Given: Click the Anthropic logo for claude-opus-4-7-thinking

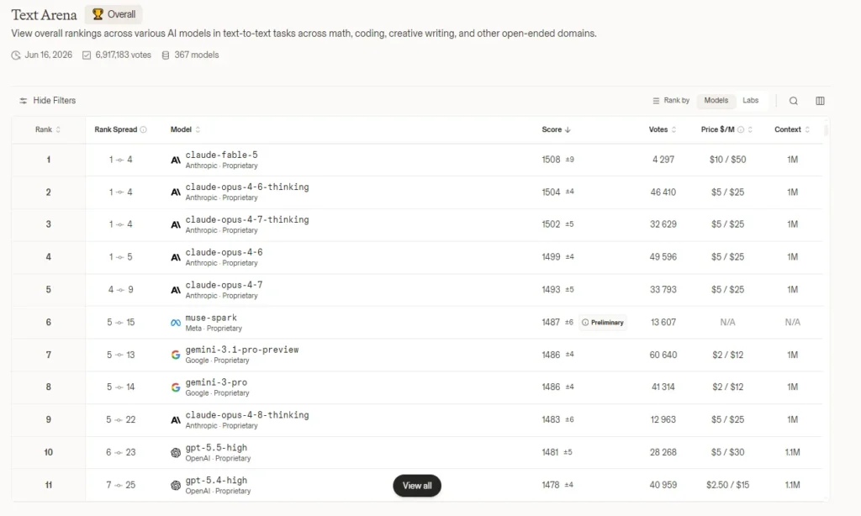Looking at the screenshot, I should [176, 224].
